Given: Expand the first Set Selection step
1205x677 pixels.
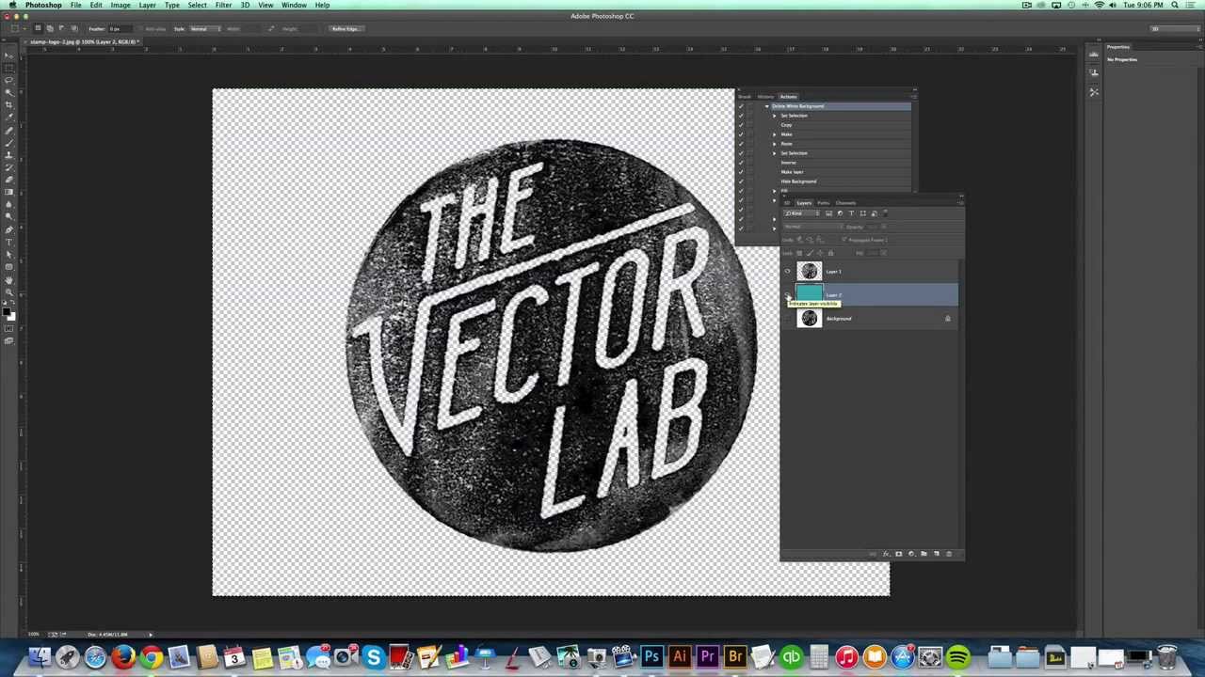Looking at the screenshot, I should coord(774,116).
